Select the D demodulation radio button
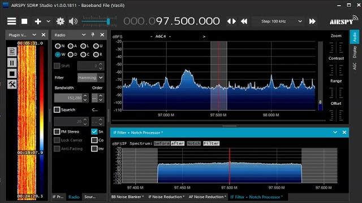The height and width of the screenshot is (203, 362). 70,55
